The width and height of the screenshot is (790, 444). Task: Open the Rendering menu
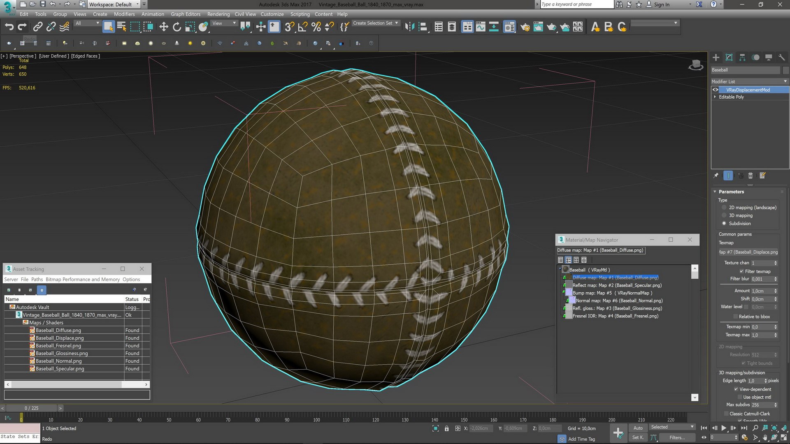click(218, 14)
